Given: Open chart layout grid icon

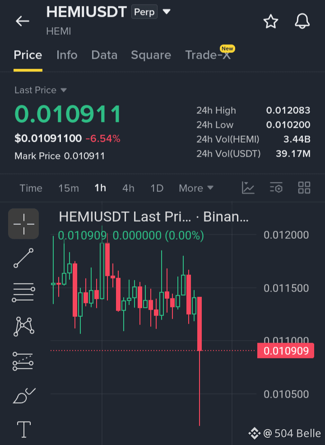Looking at the screenshot, I should [x=304, y=188].
